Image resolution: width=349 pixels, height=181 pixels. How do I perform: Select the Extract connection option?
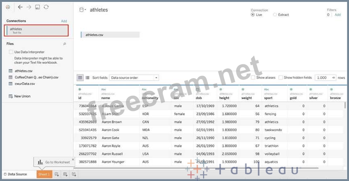(275, 15)
